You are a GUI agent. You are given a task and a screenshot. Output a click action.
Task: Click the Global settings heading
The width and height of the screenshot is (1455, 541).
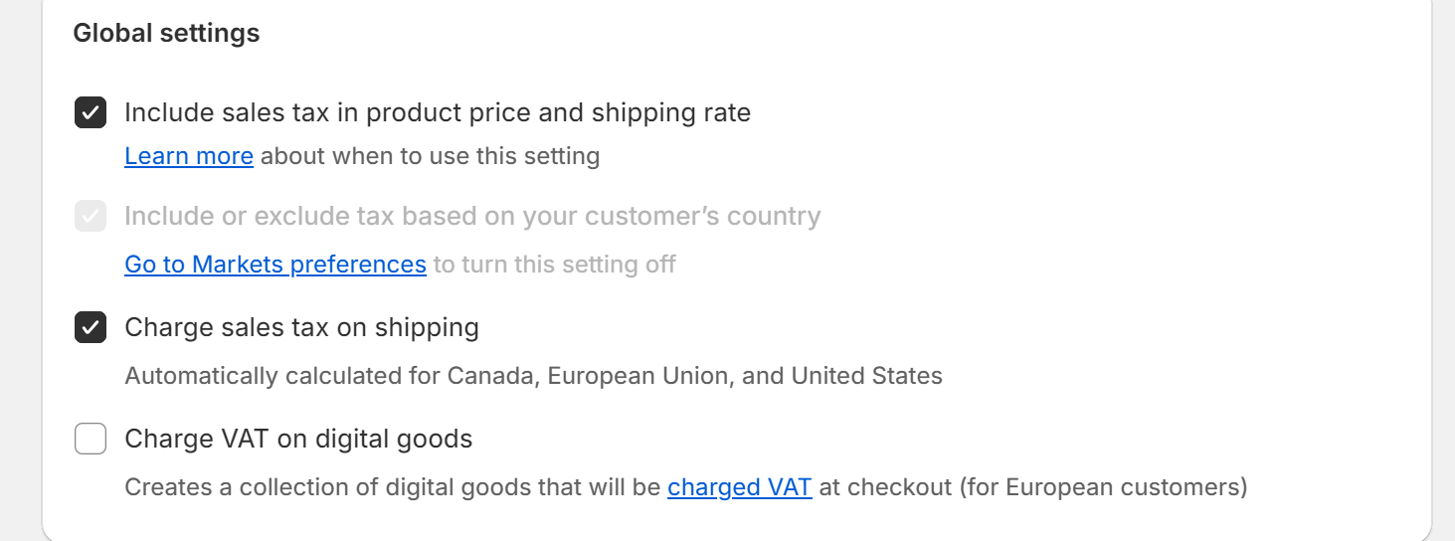tap(166, 33)
